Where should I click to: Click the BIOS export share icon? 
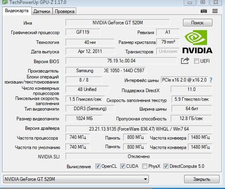pyautogui.click(x=185, y=61)
